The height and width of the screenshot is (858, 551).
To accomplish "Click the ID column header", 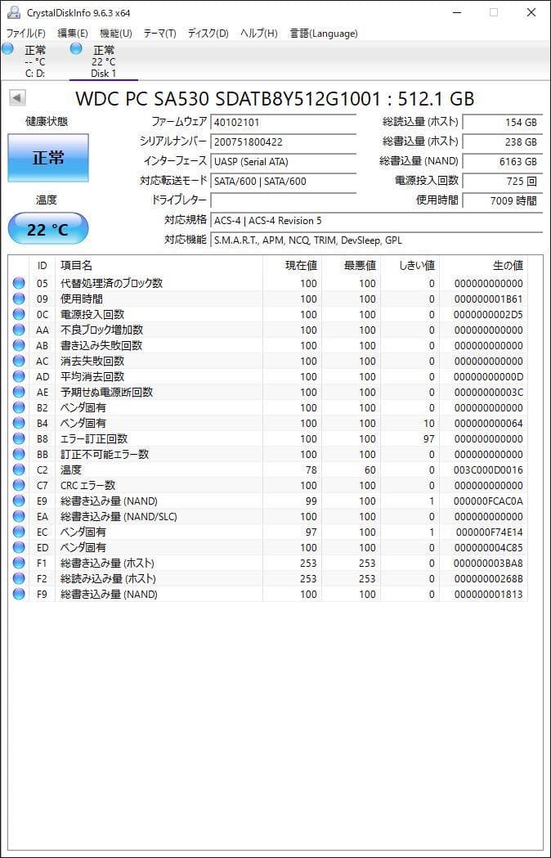I will 43,266.
